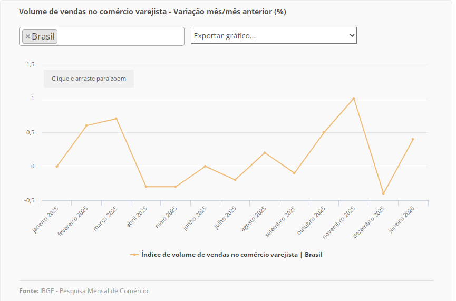
Task: Click the agosto 2025 data point
Action: pyautogui.click(x=265, y=153)
